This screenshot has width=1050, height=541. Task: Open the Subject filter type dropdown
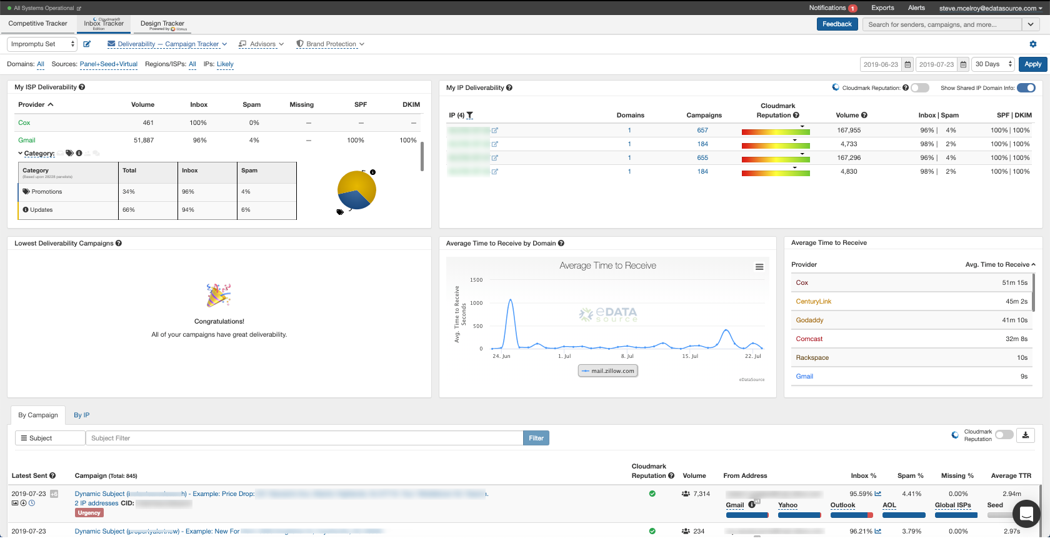pos(50,439)
